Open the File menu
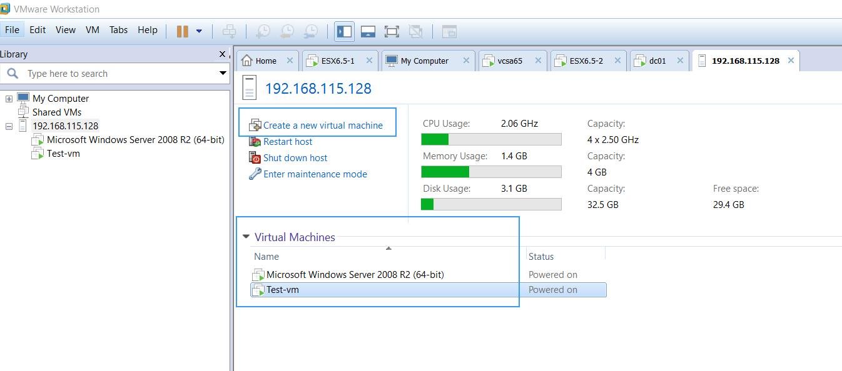Screen dimensions: 842x371 [x=12, y=29]
